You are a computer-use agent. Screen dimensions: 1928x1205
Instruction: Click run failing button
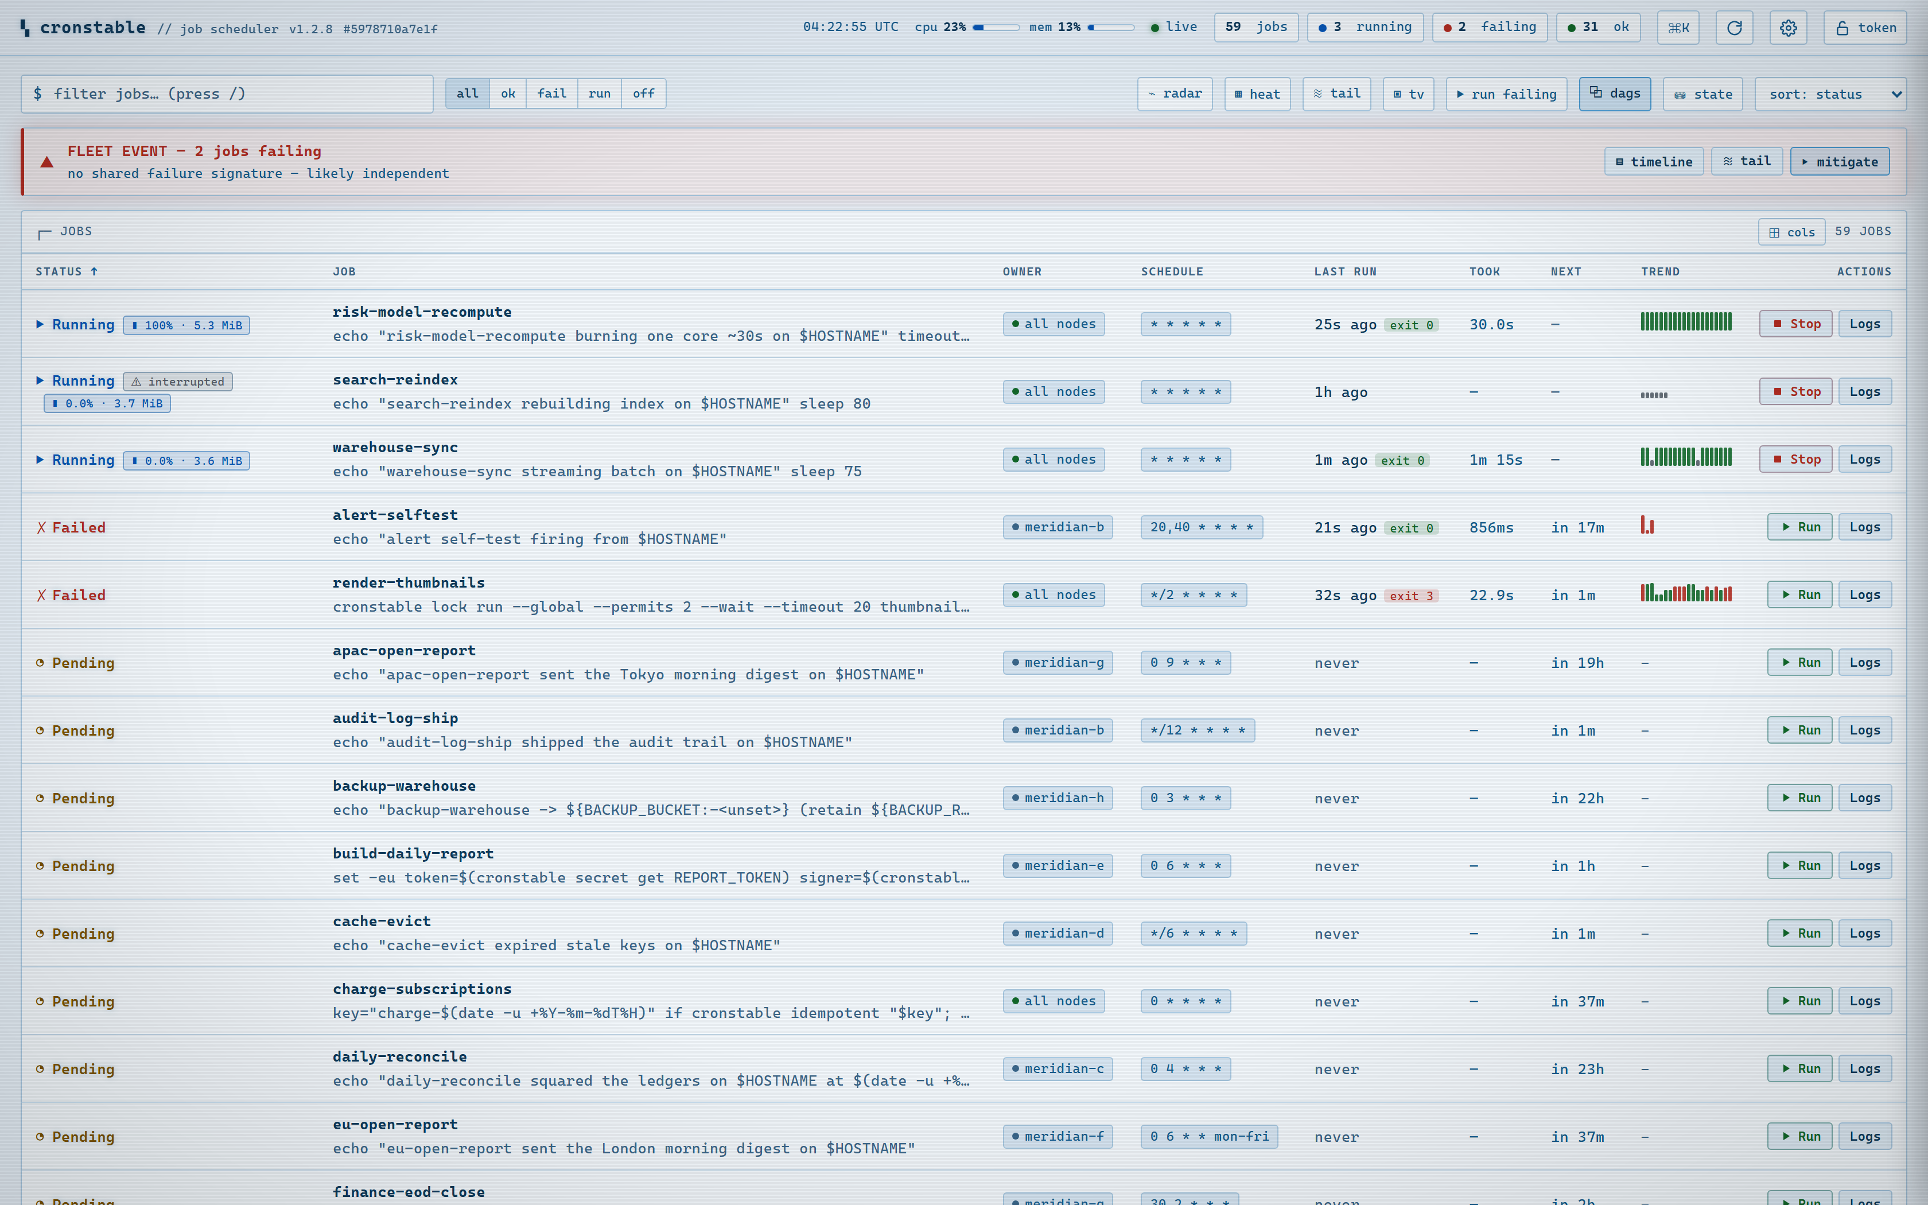pos(1506,94)
